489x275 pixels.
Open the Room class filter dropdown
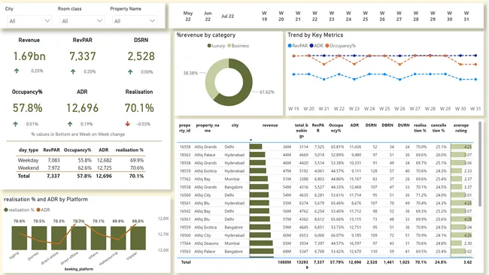pos(82,21)
